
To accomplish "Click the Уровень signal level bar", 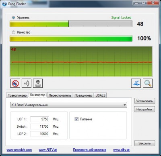I will point(71,24).
